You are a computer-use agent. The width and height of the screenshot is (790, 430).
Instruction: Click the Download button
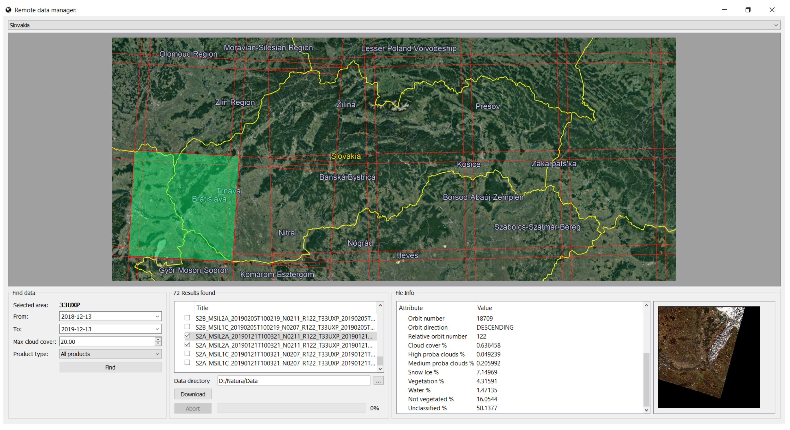(x=193, y=394)
